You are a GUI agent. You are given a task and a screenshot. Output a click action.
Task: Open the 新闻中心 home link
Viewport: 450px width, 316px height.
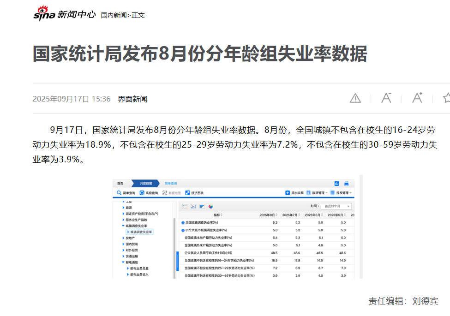(x=76, y=14)
